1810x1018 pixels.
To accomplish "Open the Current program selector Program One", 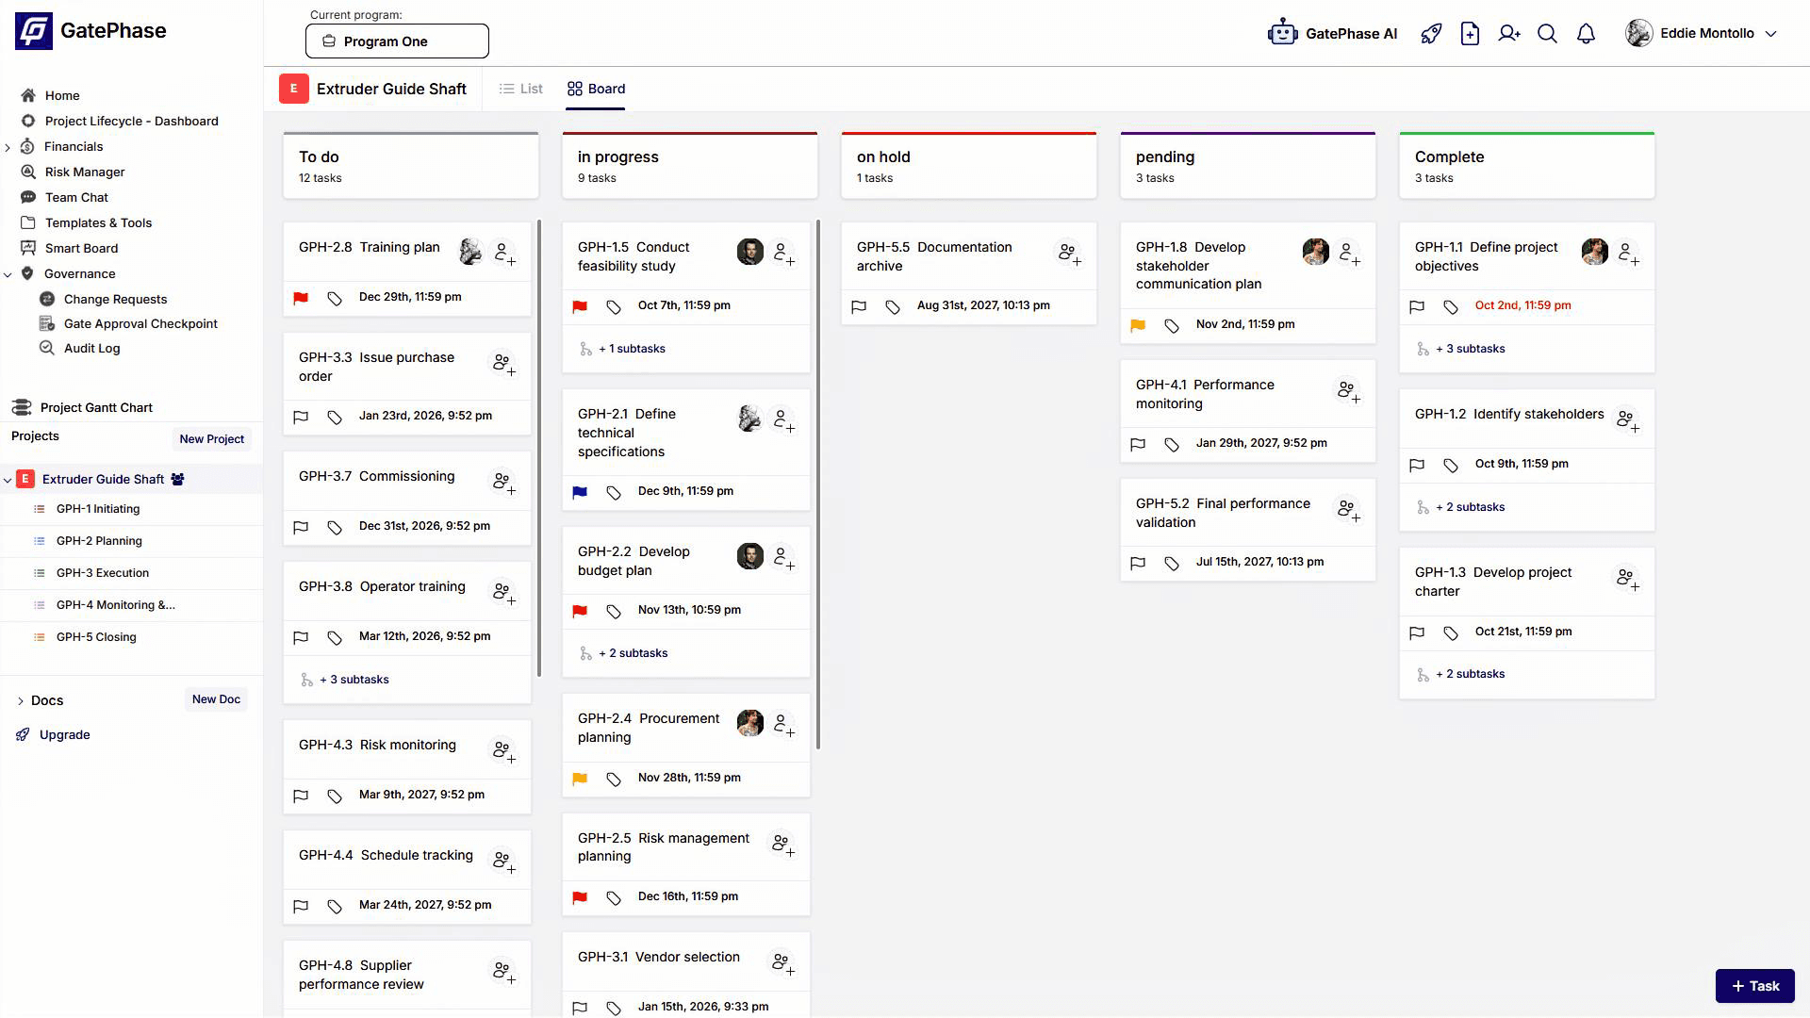I will tap(397, 41).
